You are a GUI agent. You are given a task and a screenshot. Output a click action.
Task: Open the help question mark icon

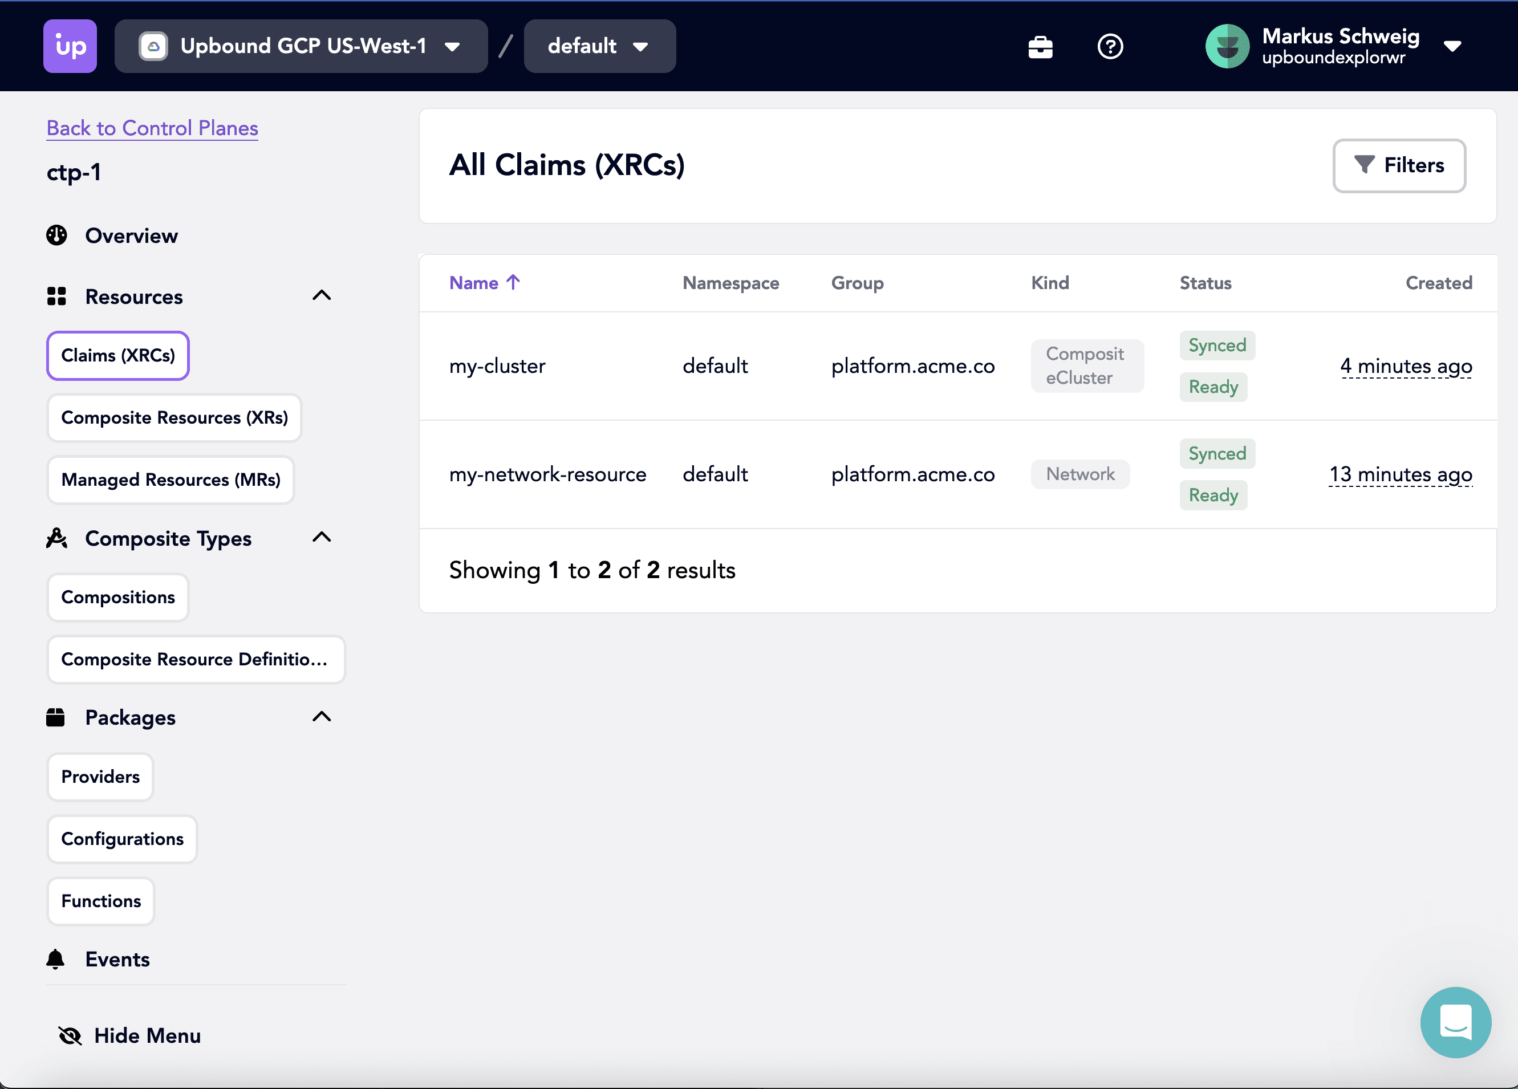tap(1110, 47)
